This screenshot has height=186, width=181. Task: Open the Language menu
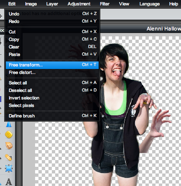point(150,4)
